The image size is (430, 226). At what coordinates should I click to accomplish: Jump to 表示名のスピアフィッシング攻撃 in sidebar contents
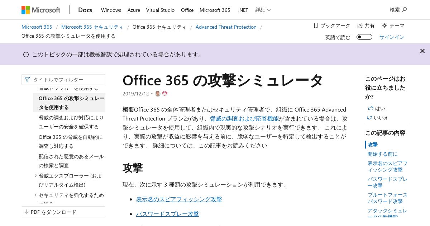(x=387, y=166)
